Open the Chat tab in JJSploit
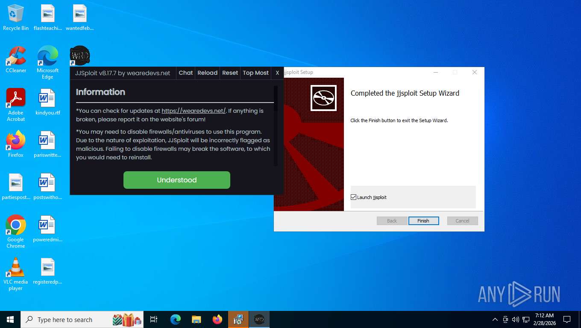Screen dimensions: 581x328 (x=185, y=73)
